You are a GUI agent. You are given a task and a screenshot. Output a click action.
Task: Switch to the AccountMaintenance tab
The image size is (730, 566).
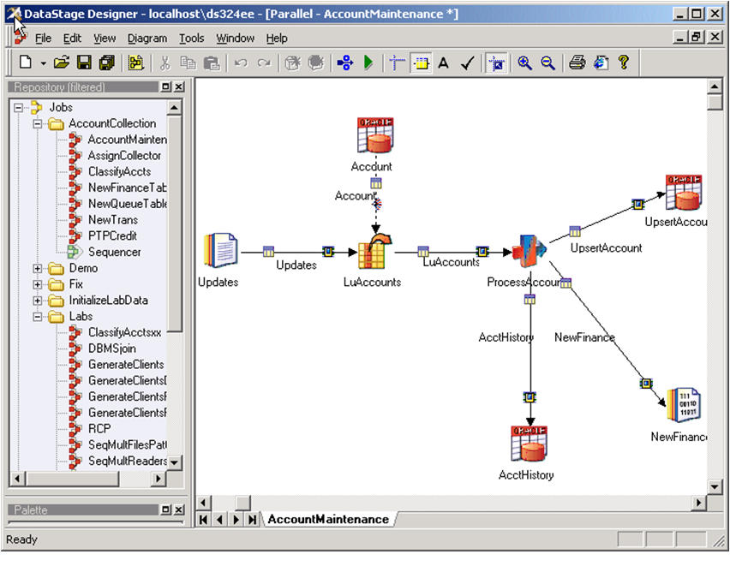[327, 519]
